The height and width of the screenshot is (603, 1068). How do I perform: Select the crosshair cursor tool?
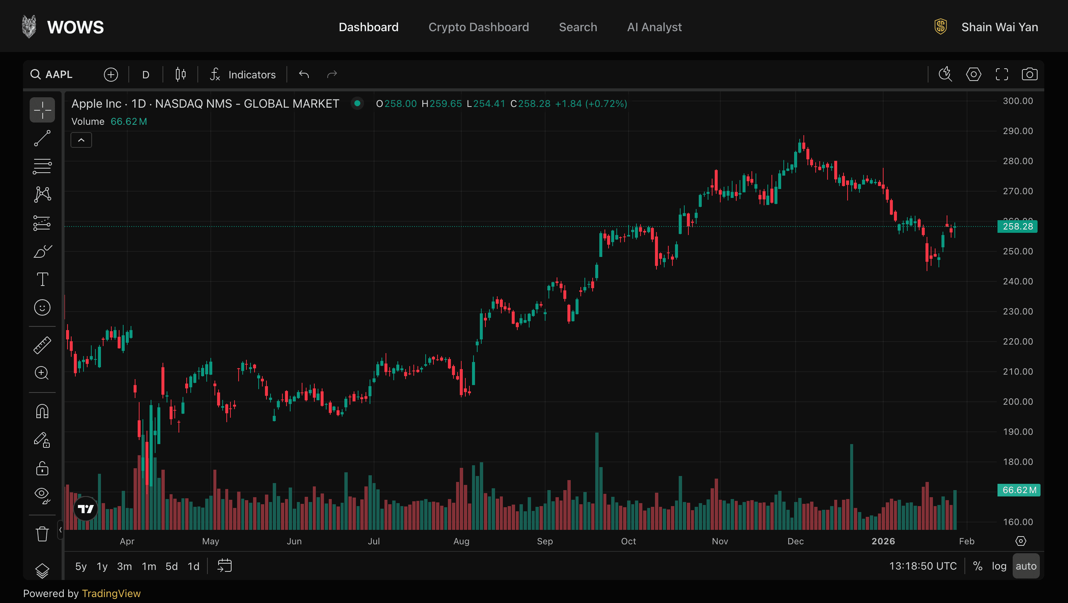[42, 110]
